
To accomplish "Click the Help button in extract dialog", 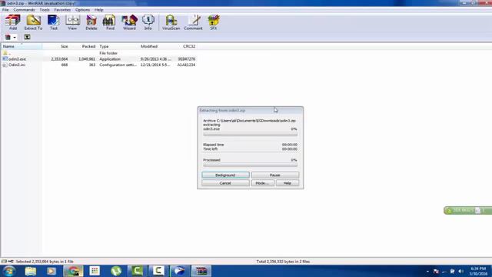I will (x=288, y=183).
